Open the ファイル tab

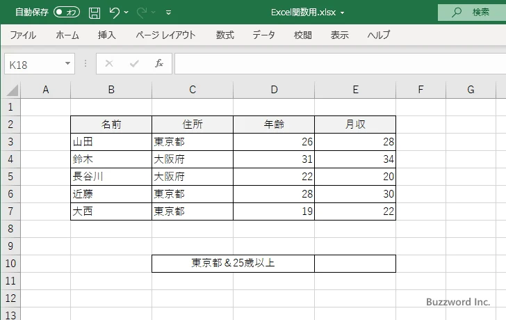pos(23,35)
